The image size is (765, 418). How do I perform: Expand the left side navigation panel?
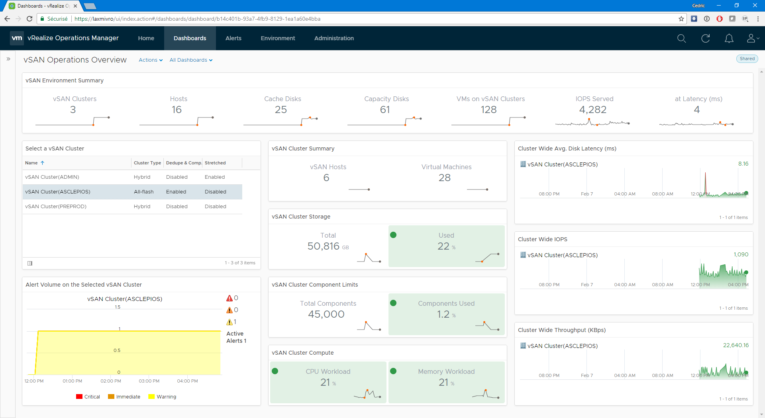click(x=8, y=59)
